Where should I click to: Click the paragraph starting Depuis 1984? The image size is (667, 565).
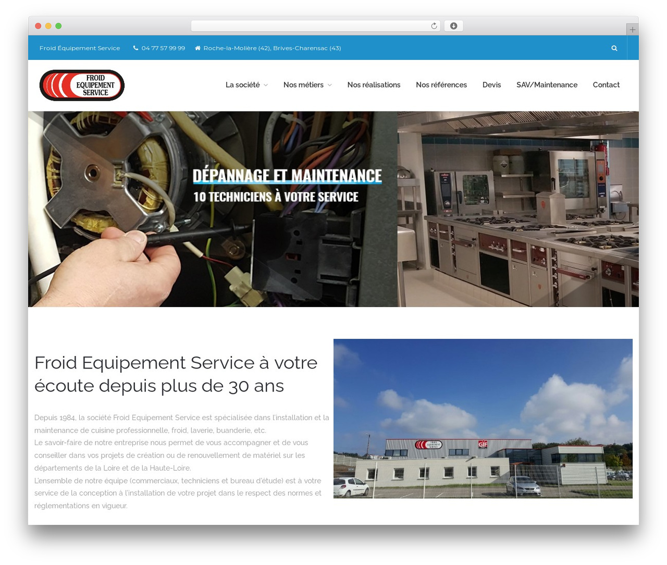pyautogui.click(x=182, y=424)
